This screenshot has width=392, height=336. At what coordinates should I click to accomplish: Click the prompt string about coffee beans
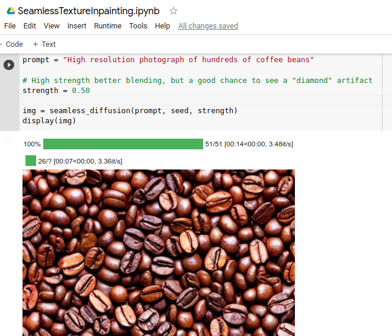(x=188, y=60)
